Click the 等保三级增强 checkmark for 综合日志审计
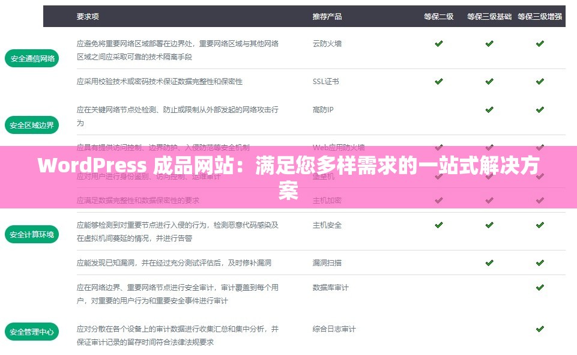This screenshot has width=577, height=355. click(x=539, y=329)
